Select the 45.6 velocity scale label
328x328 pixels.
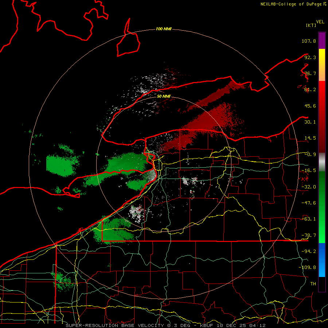[310, 106]
